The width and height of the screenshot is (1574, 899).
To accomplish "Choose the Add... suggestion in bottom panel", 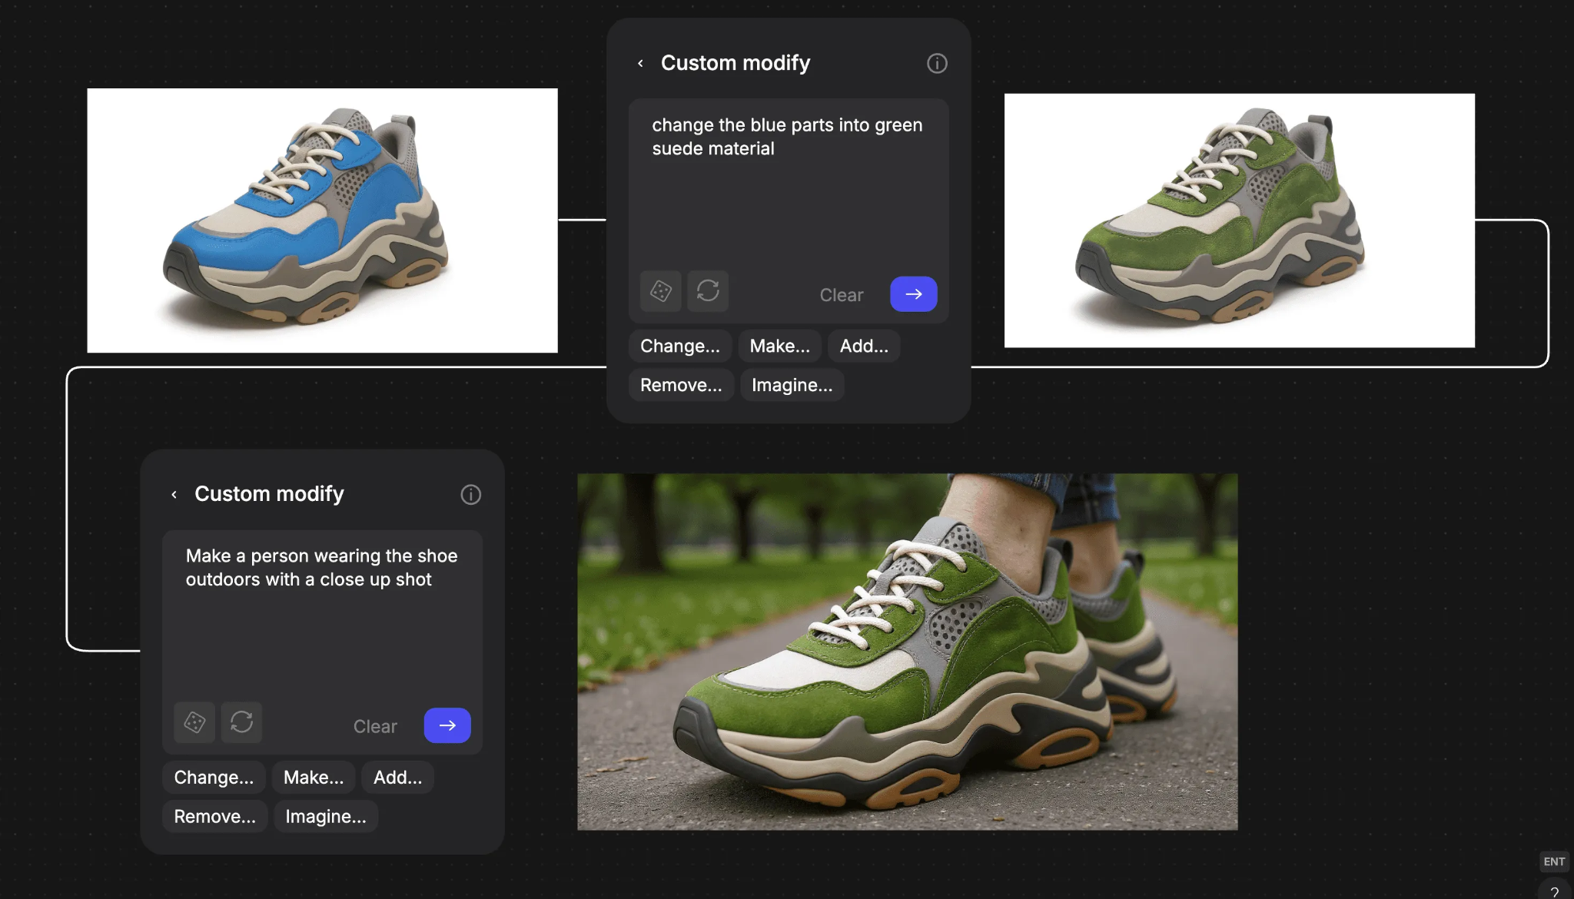I will 397,777.
